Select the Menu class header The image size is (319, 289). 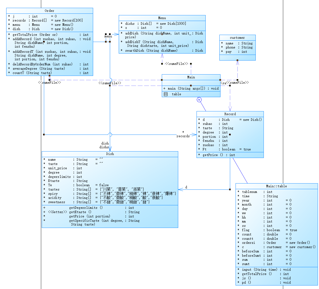pyautogui.click(x=162, y=18)
